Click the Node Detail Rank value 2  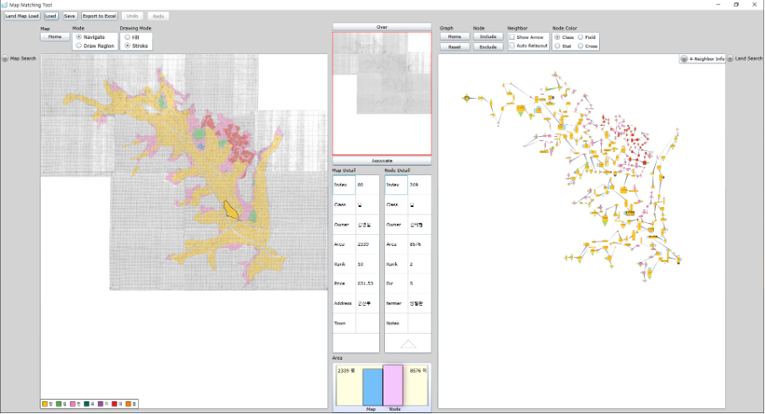419,264
